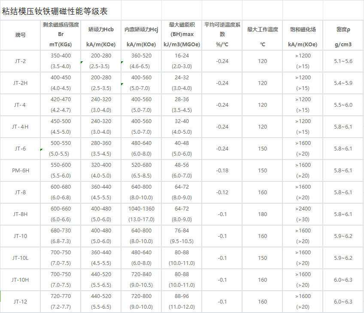The image size is (364, 313).
Task: Click the density cell 5.1~5.6
Action: point(343,61)
